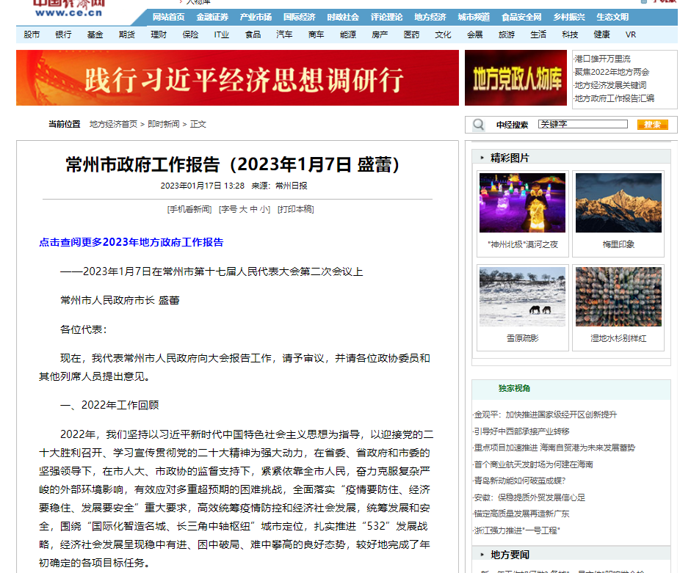Open the 青岛新动能如何破茧成蝶 article
The width and height of the screenshot is (680, 573).
pos(519,481)
